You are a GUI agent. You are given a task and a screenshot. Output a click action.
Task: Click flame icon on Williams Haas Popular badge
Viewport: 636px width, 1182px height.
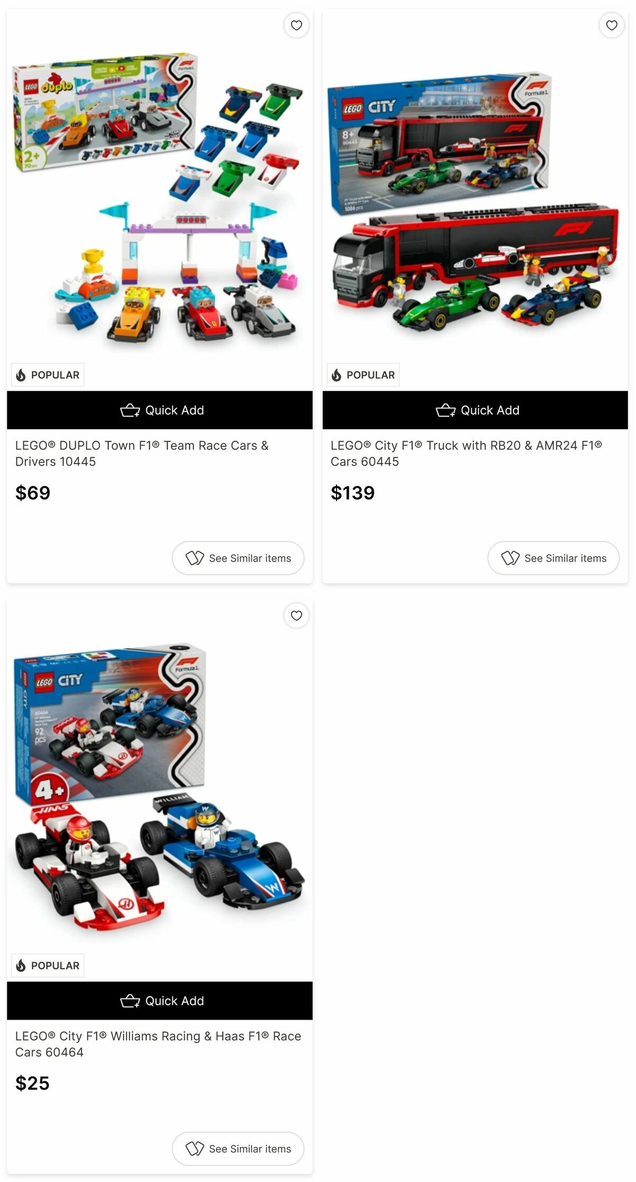21,965
